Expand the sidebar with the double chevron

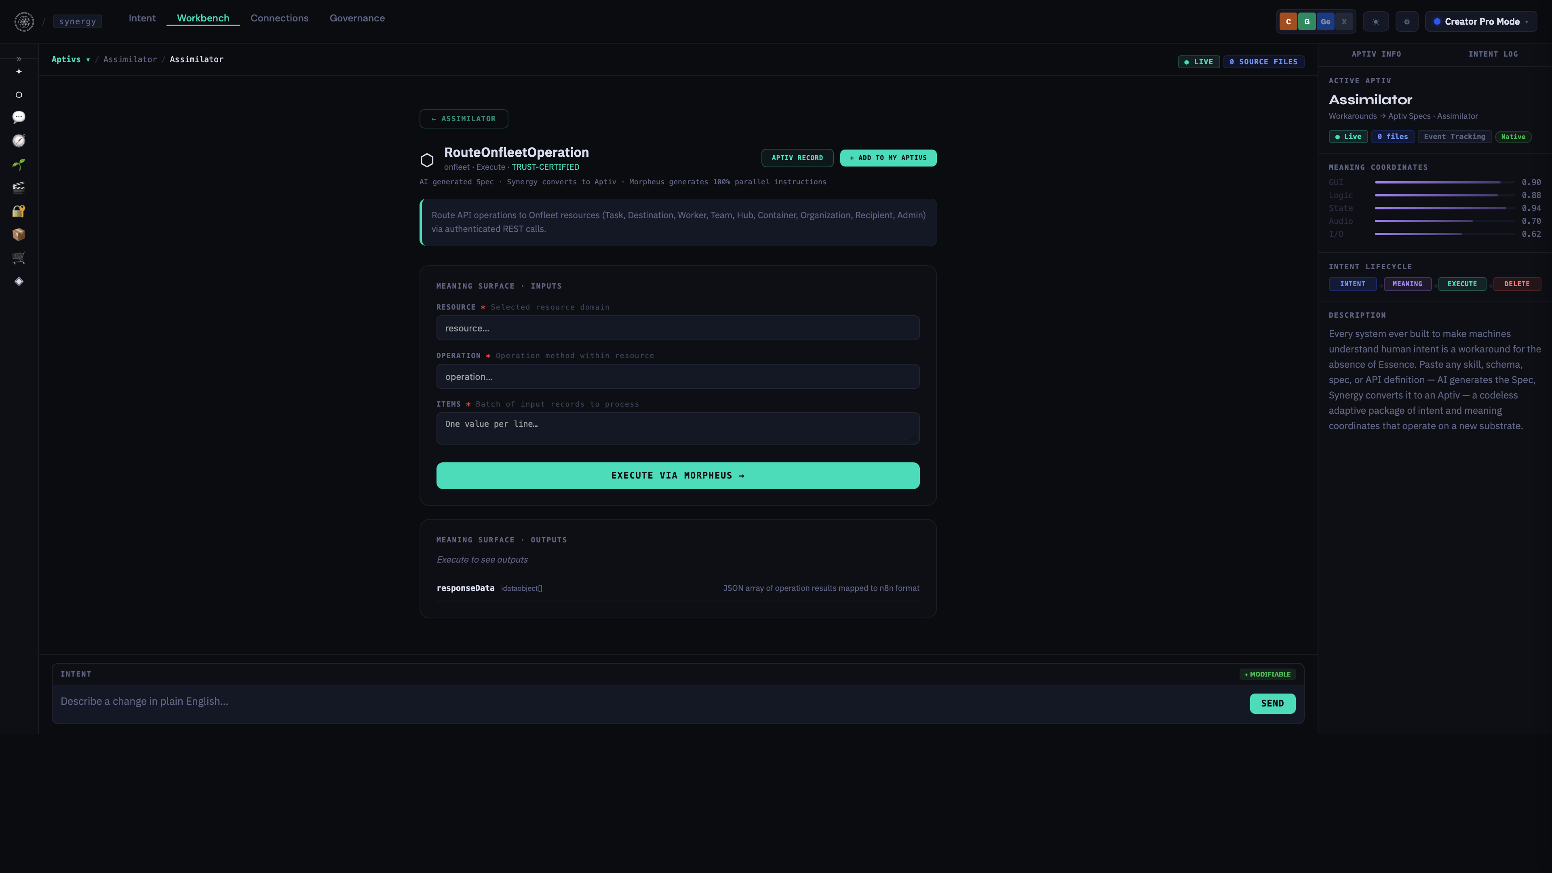[x=19, y=59]
